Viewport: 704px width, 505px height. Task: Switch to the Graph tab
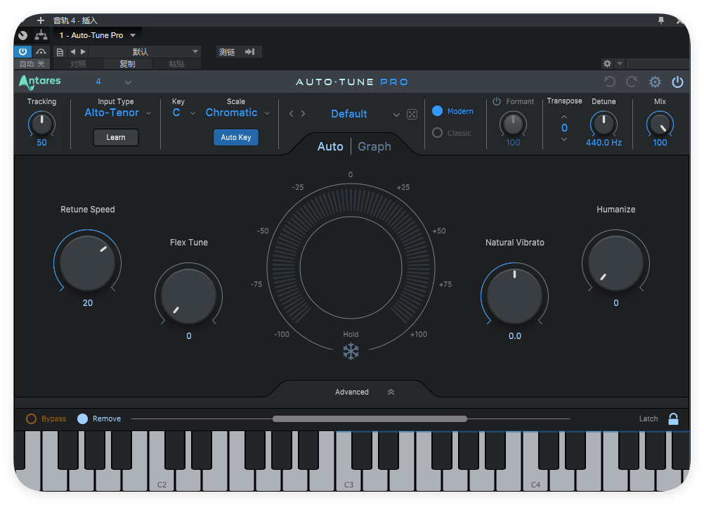[x=374, y=146]
